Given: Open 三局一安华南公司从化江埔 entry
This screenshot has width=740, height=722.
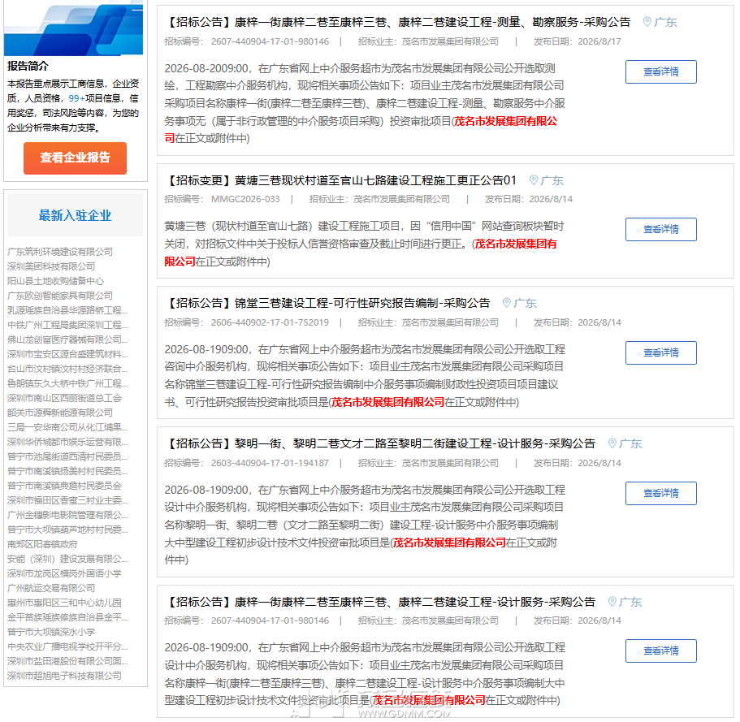Looking at the screenshot, I should pos(67,427).
